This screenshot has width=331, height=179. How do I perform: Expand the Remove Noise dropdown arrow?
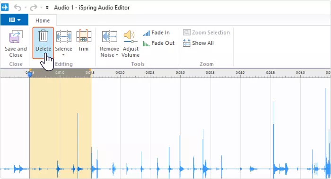pos(117,55)
